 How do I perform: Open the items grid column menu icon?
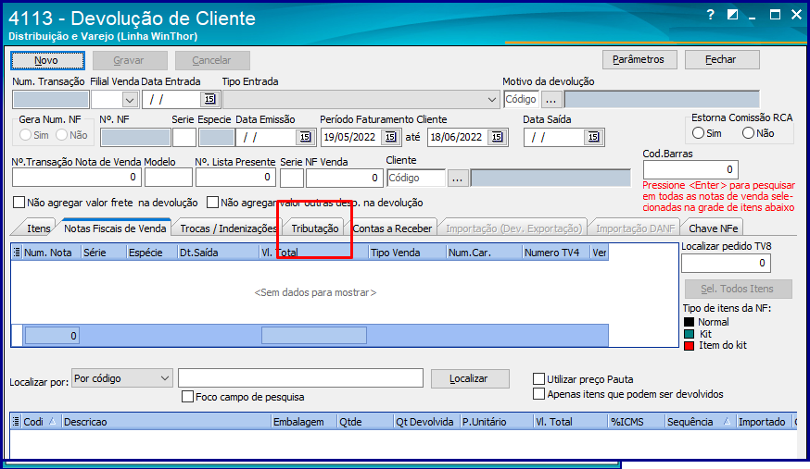pyautogui.click(x=16, y=422)
